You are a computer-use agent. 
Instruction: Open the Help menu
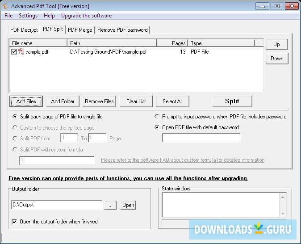(49, 16)
